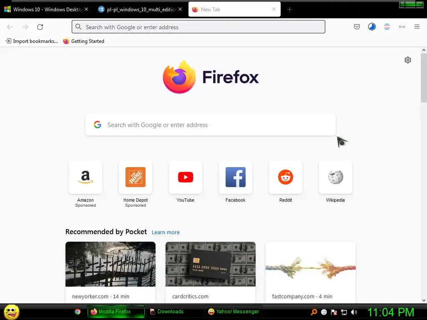The width and height of the screenshot is (427, 320).
Task: Open the blue pie-chart extension icon
Action: (x=372, y=27)
